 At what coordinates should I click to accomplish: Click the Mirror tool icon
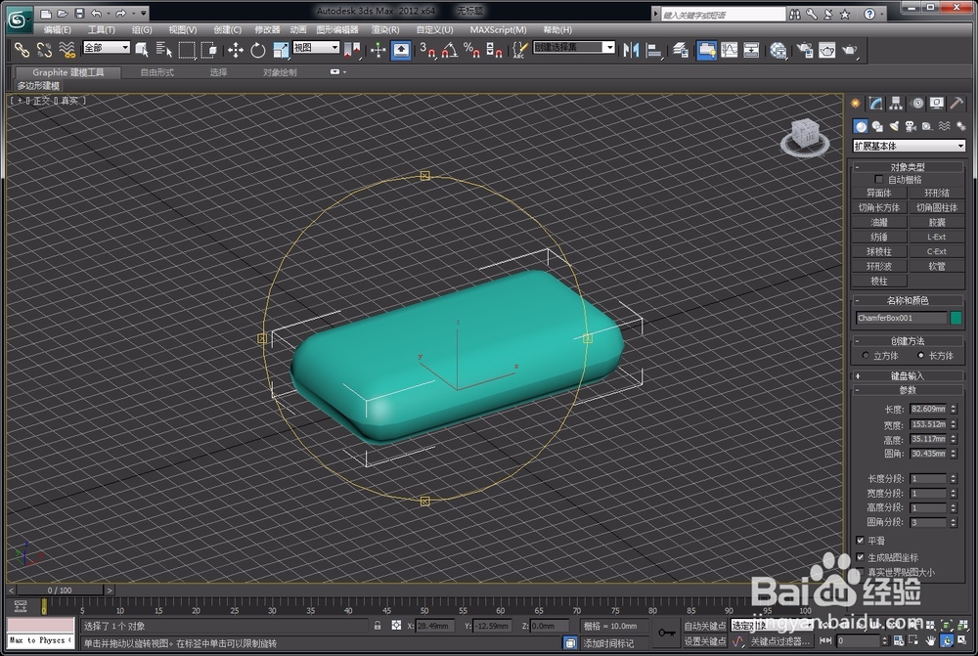[x=631, y=50]
